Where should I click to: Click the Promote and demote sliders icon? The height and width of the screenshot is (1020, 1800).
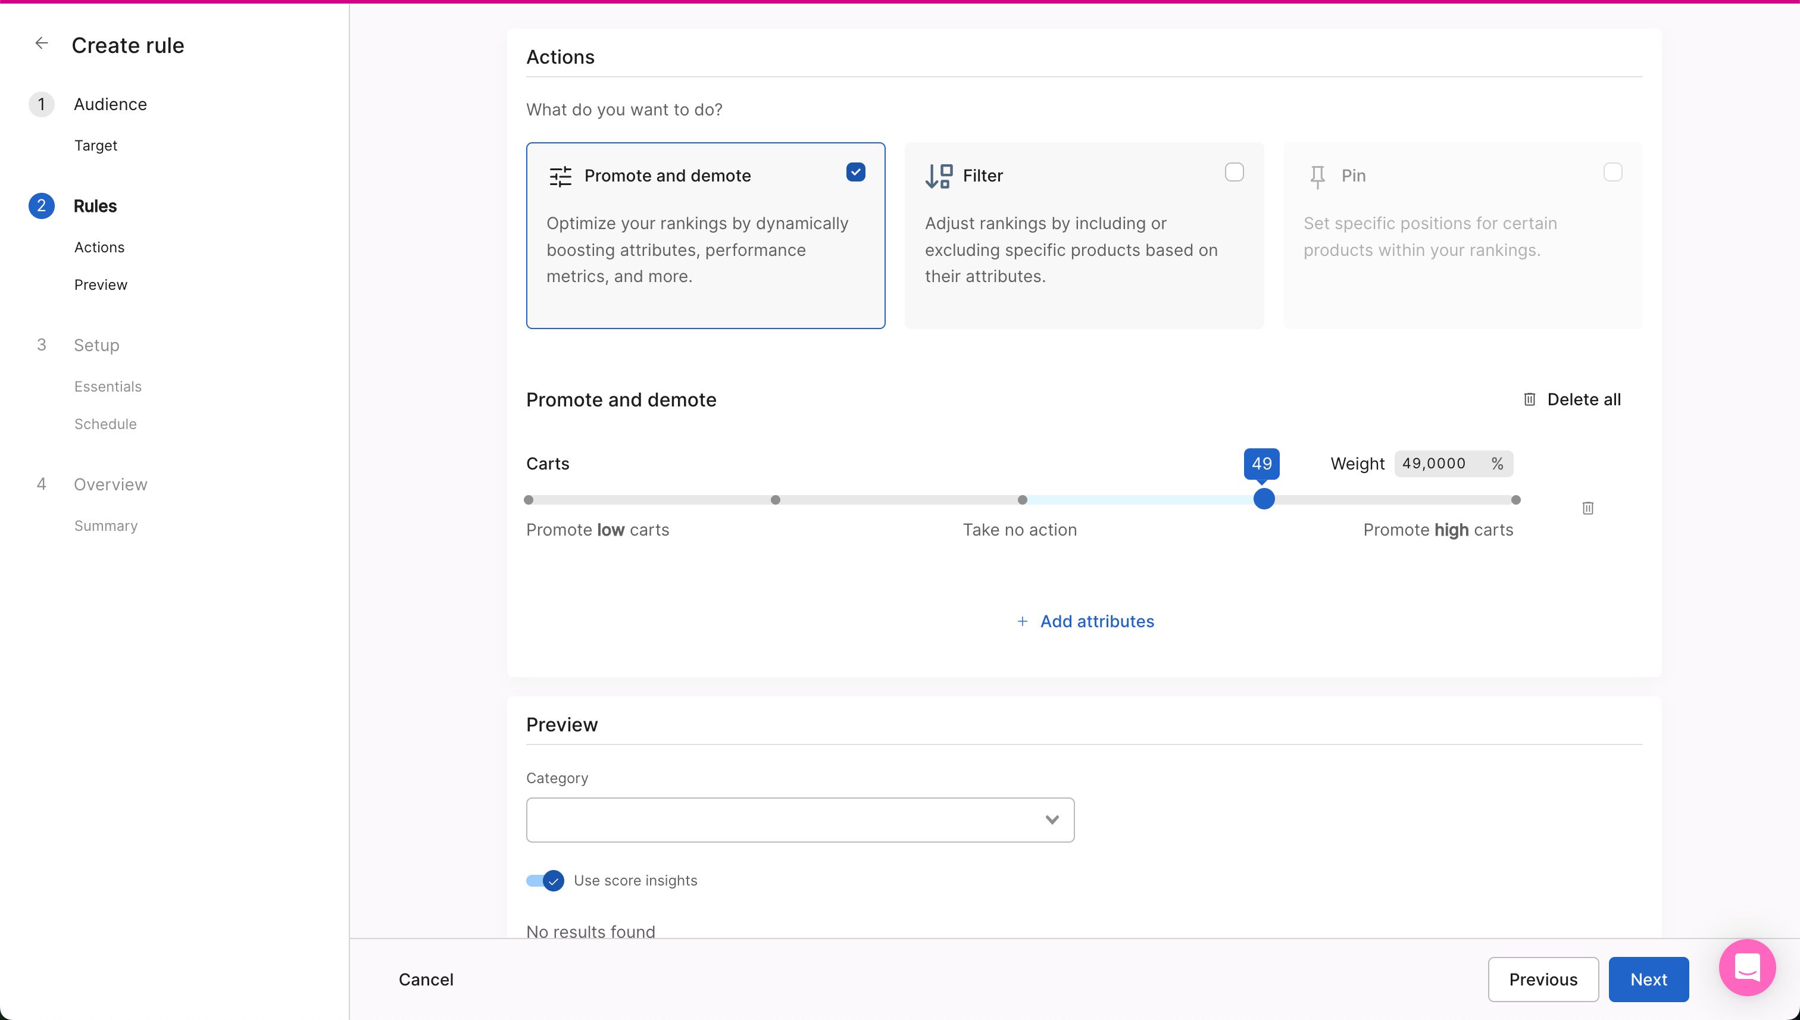tap(561, 176)
